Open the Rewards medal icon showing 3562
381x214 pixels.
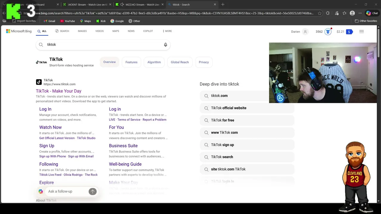pos(328,32)
